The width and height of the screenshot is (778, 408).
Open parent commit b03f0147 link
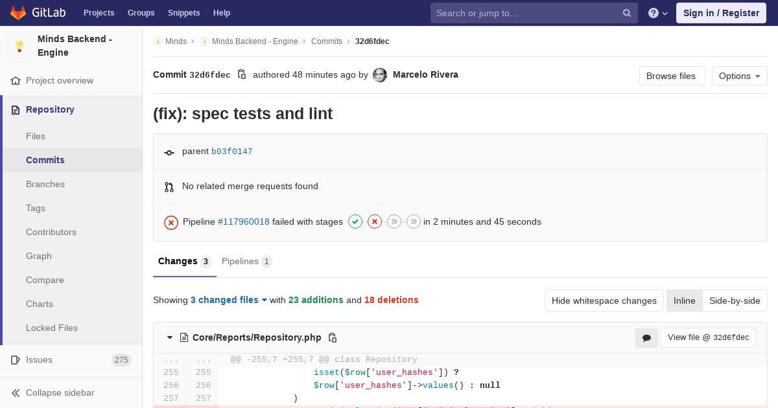tap(231, 152)
